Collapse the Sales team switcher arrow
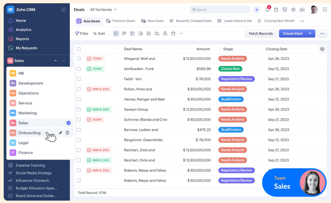The width and height of the screenshot is (331, 203). [56, 61]
